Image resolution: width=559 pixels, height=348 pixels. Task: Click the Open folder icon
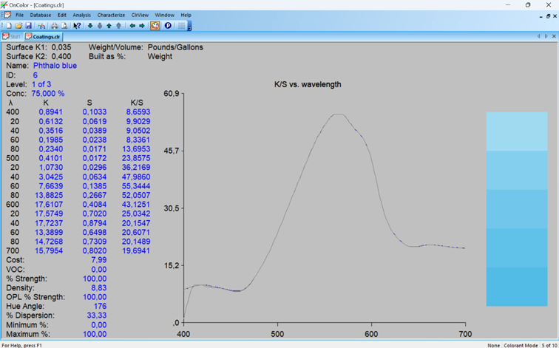coord(18,25)
